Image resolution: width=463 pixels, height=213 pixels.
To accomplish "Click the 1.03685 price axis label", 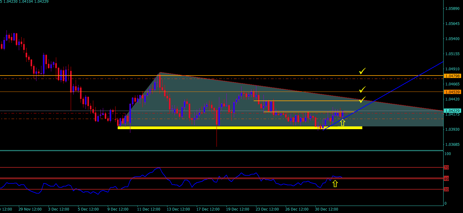I will [x=452, y=145].
